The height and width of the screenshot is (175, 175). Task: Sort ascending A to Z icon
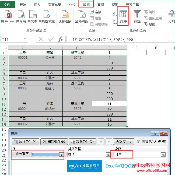coord(115,14)
